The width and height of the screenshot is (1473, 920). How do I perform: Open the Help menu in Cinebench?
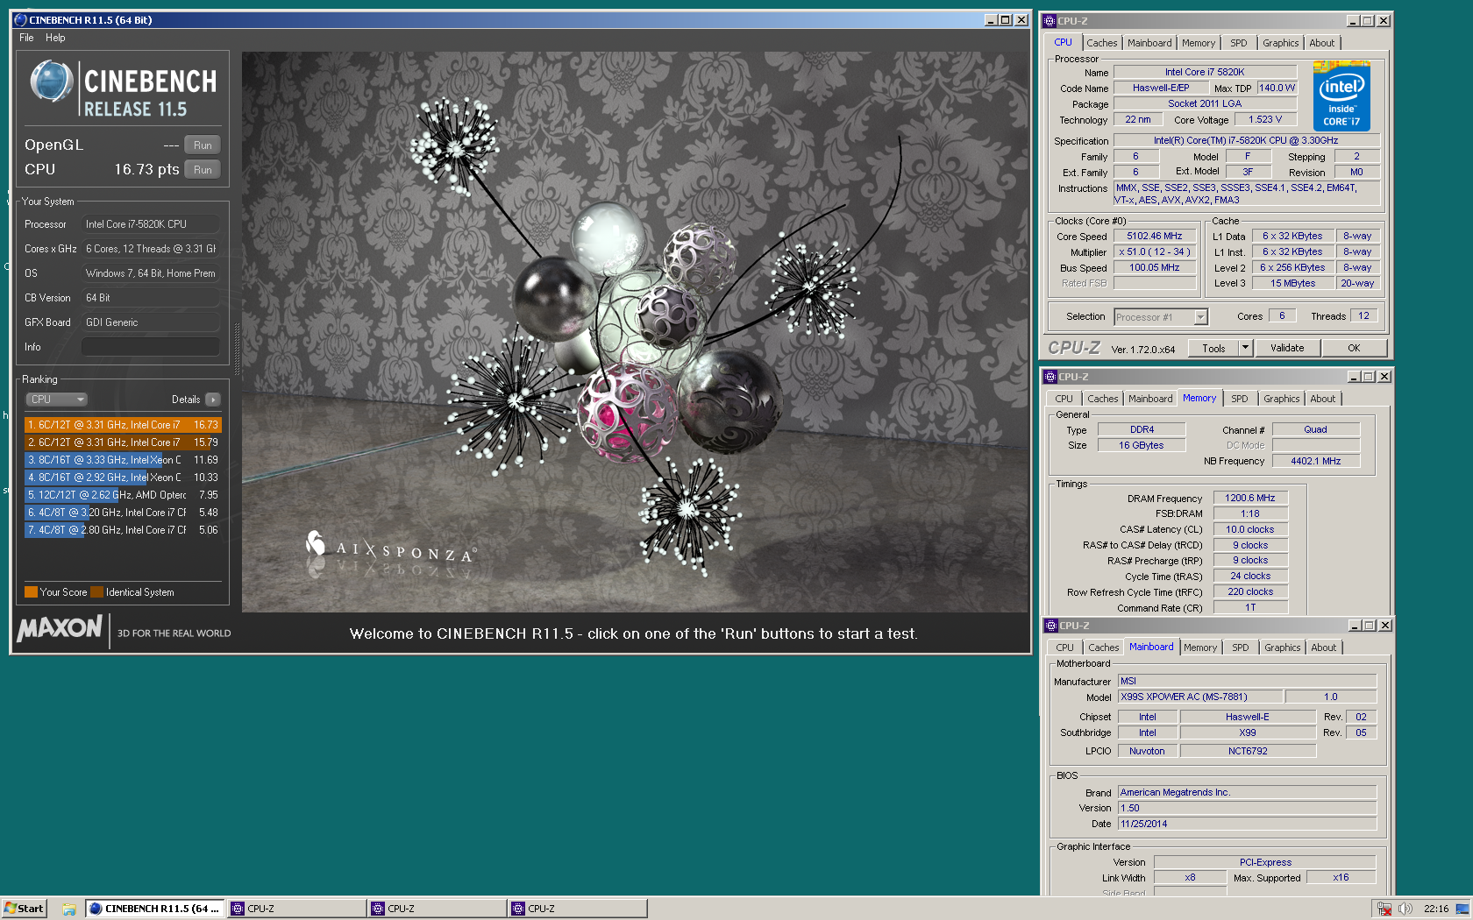[55, 38]
